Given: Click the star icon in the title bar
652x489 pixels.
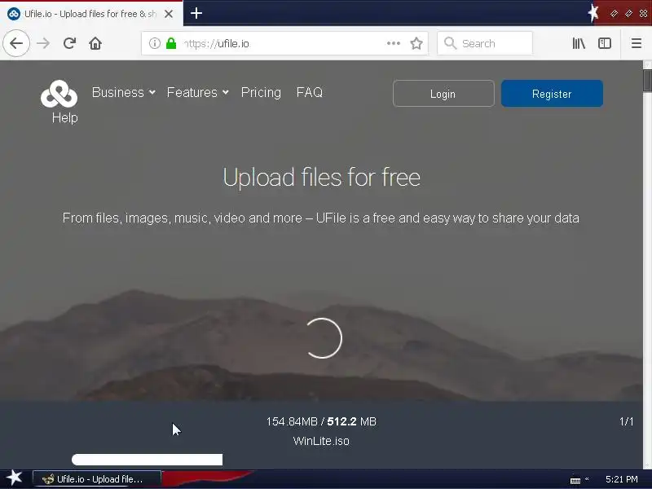Looking at the screenshot, I should 593,13.
